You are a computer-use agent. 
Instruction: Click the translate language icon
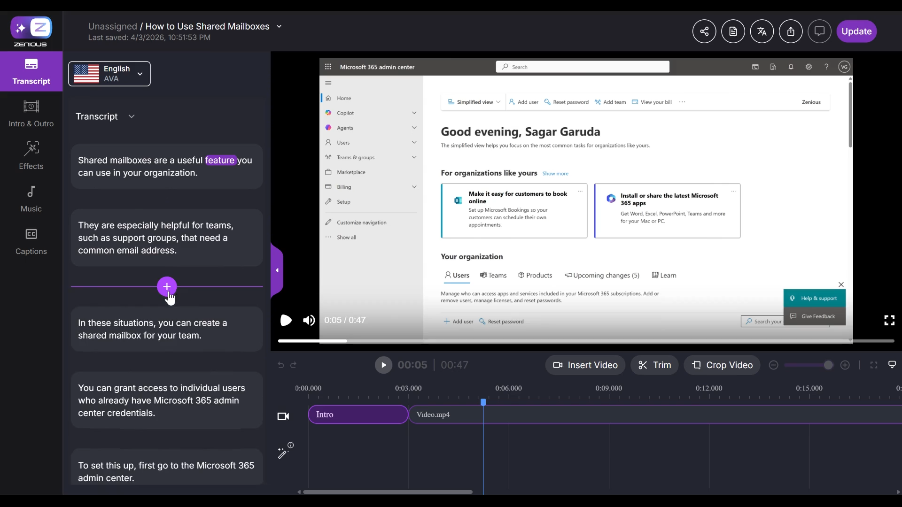click(762, 31)
